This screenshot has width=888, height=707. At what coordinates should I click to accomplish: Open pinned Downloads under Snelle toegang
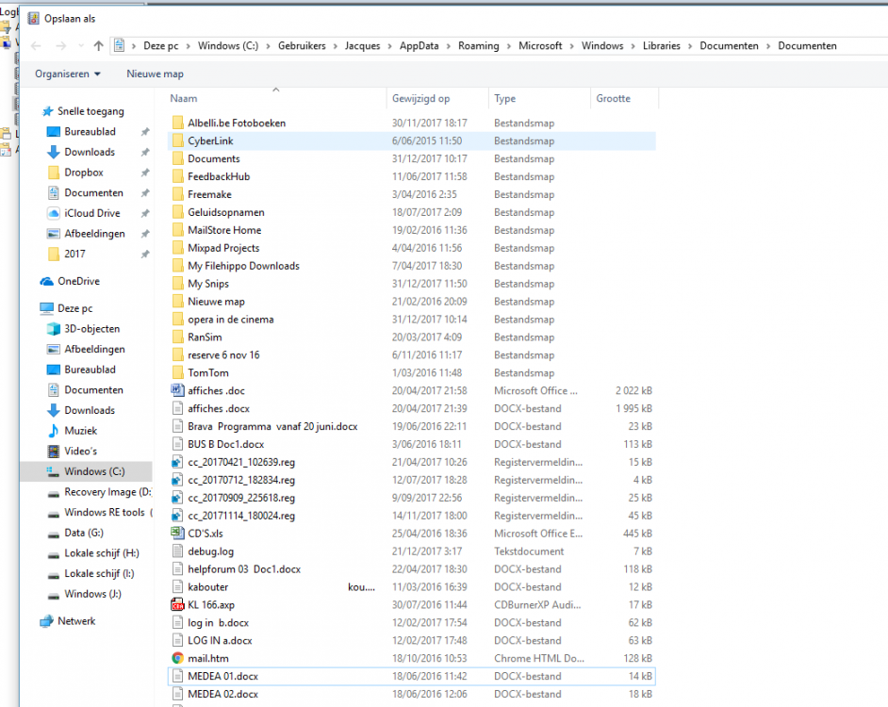pos(90,152)
